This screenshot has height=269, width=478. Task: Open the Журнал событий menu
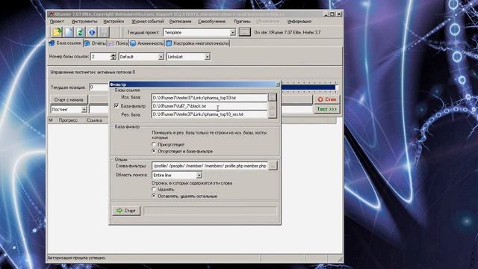[148, 22]
